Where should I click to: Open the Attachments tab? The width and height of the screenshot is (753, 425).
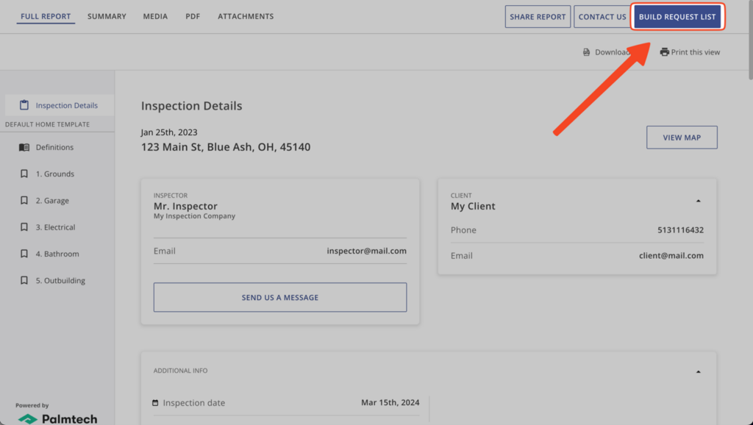pyautogui.click(x=246, y=16)
